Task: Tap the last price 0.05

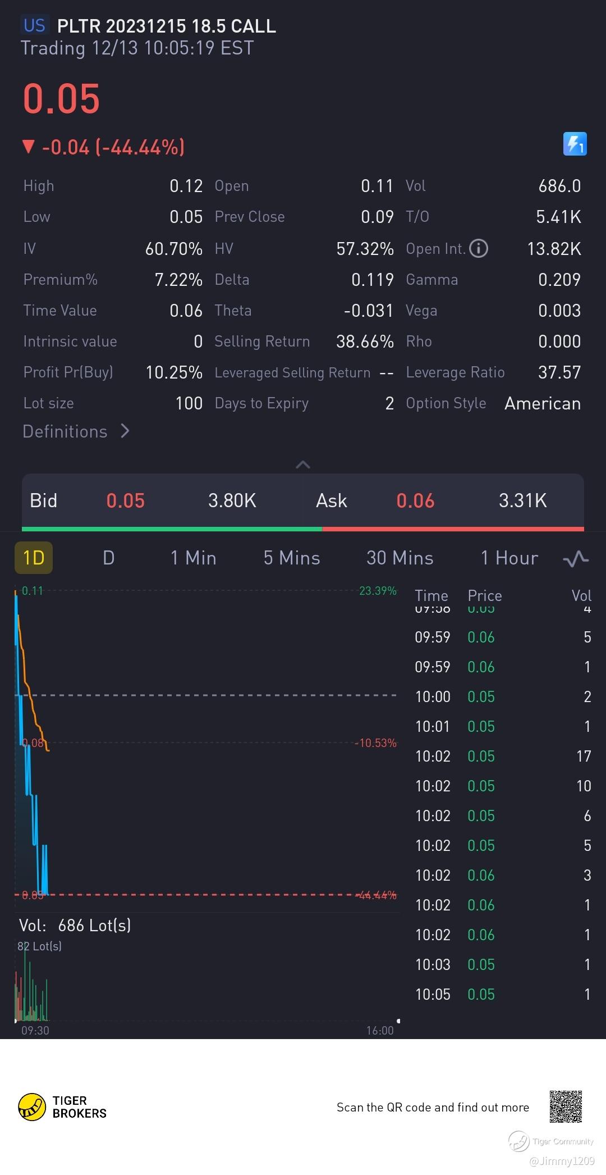Action: coord(61,98)
